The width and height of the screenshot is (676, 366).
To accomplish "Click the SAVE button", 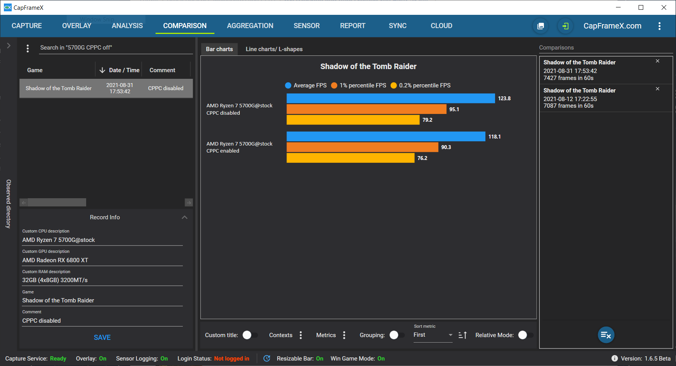I will [x=102, y=338].
